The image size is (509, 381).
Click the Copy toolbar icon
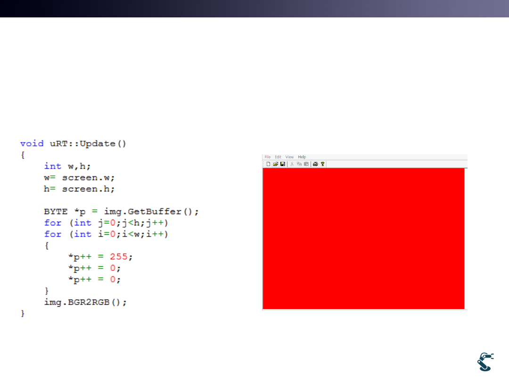tap(299, 164)
